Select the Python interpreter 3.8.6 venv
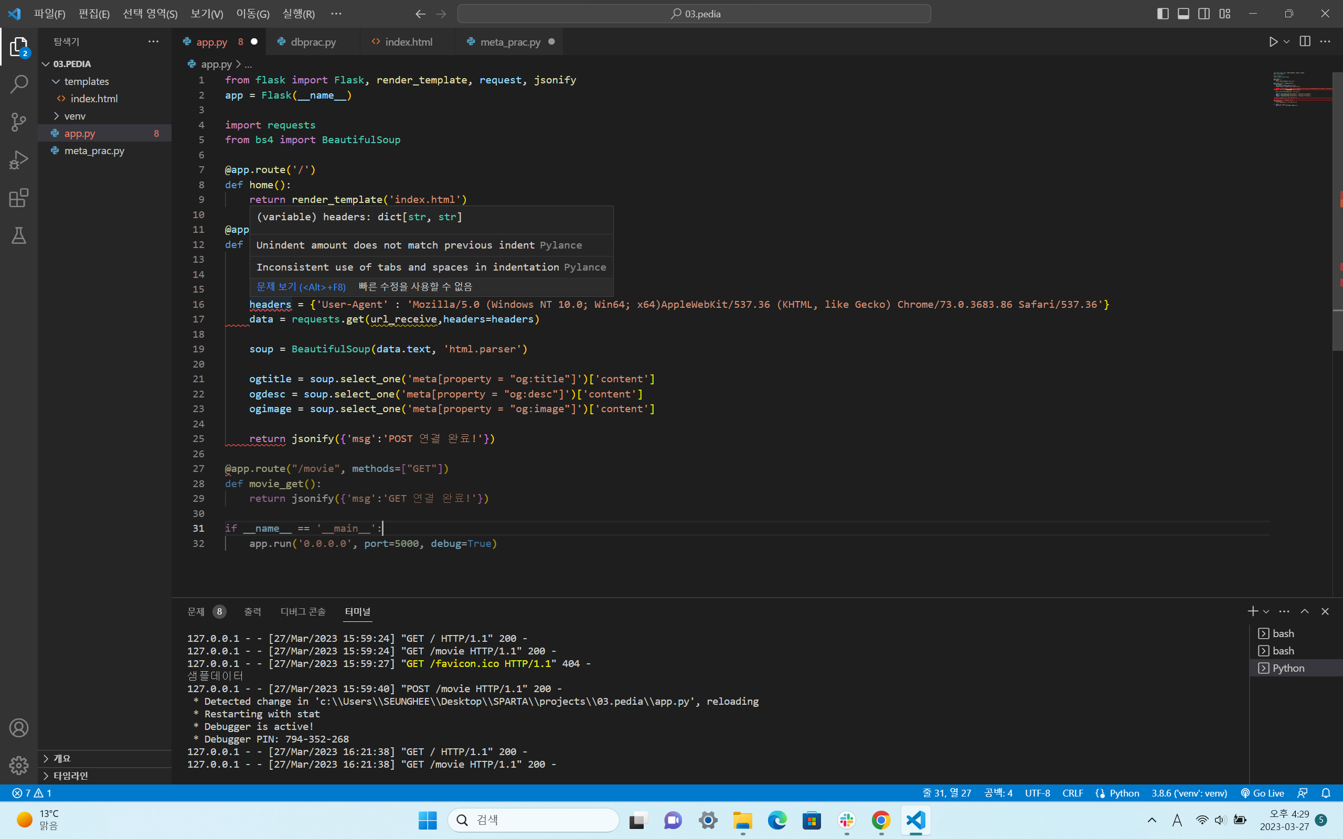The image size is (1343, 839). pyautogui.click(x=1189, y=793)
